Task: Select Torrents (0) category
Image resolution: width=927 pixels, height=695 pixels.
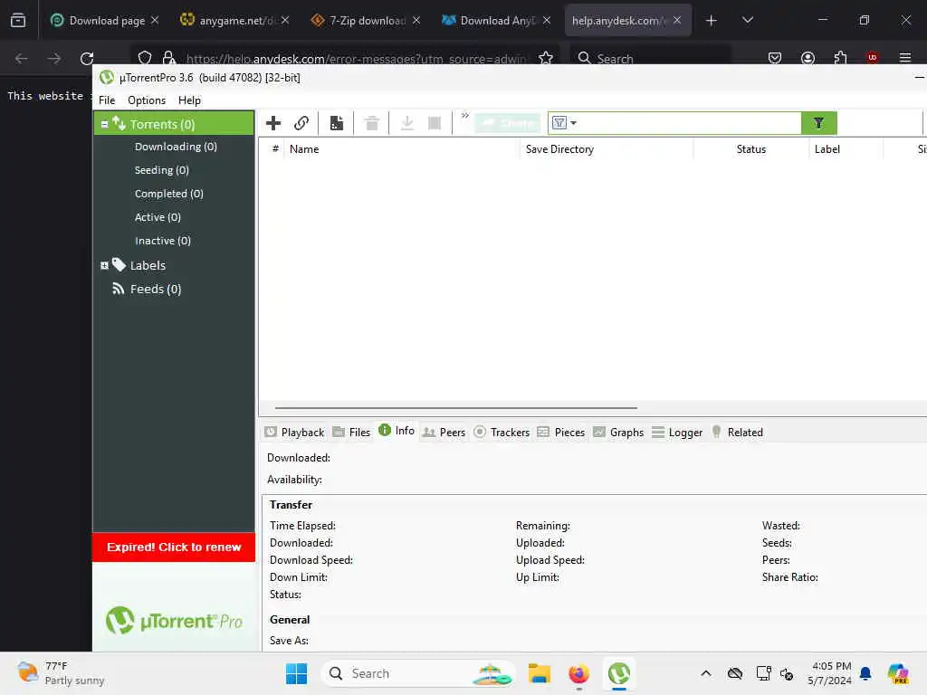Action: pyautogui.click(x=162, y=124)
